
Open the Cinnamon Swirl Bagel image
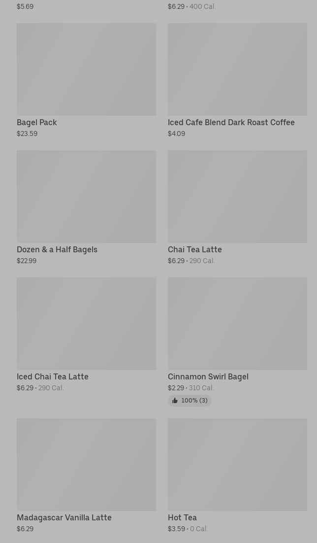(237, 324)
